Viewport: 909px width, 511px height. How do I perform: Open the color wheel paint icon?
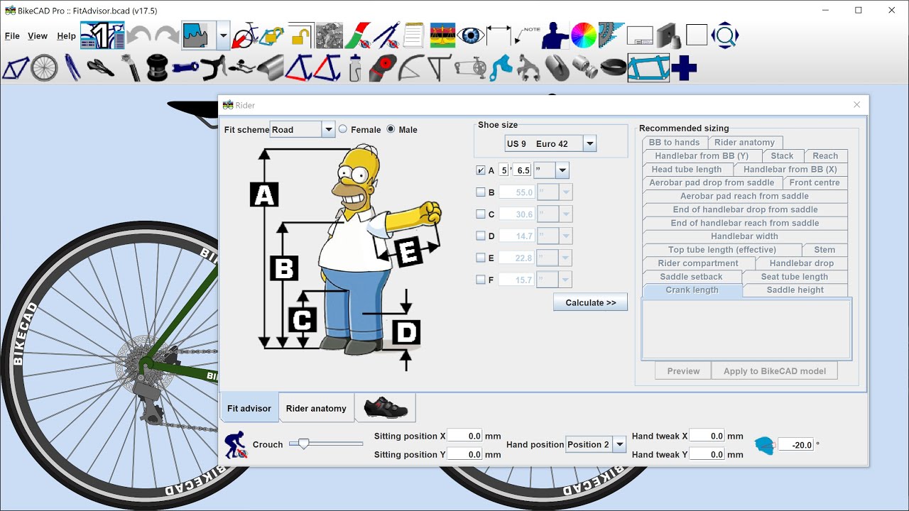584,35
